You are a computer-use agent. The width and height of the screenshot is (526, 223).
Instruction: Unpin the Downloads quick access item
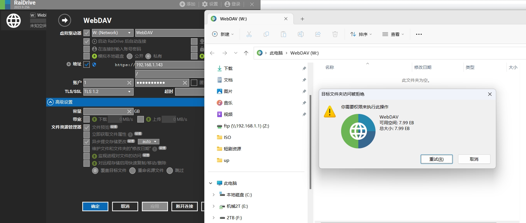tap(304, 68)
